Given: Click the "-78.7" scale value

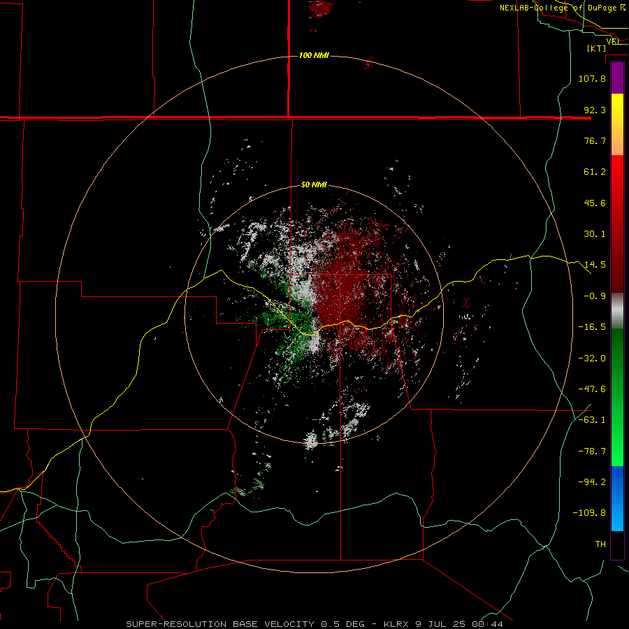Looking at the screenshot, I should coord(592,451).
